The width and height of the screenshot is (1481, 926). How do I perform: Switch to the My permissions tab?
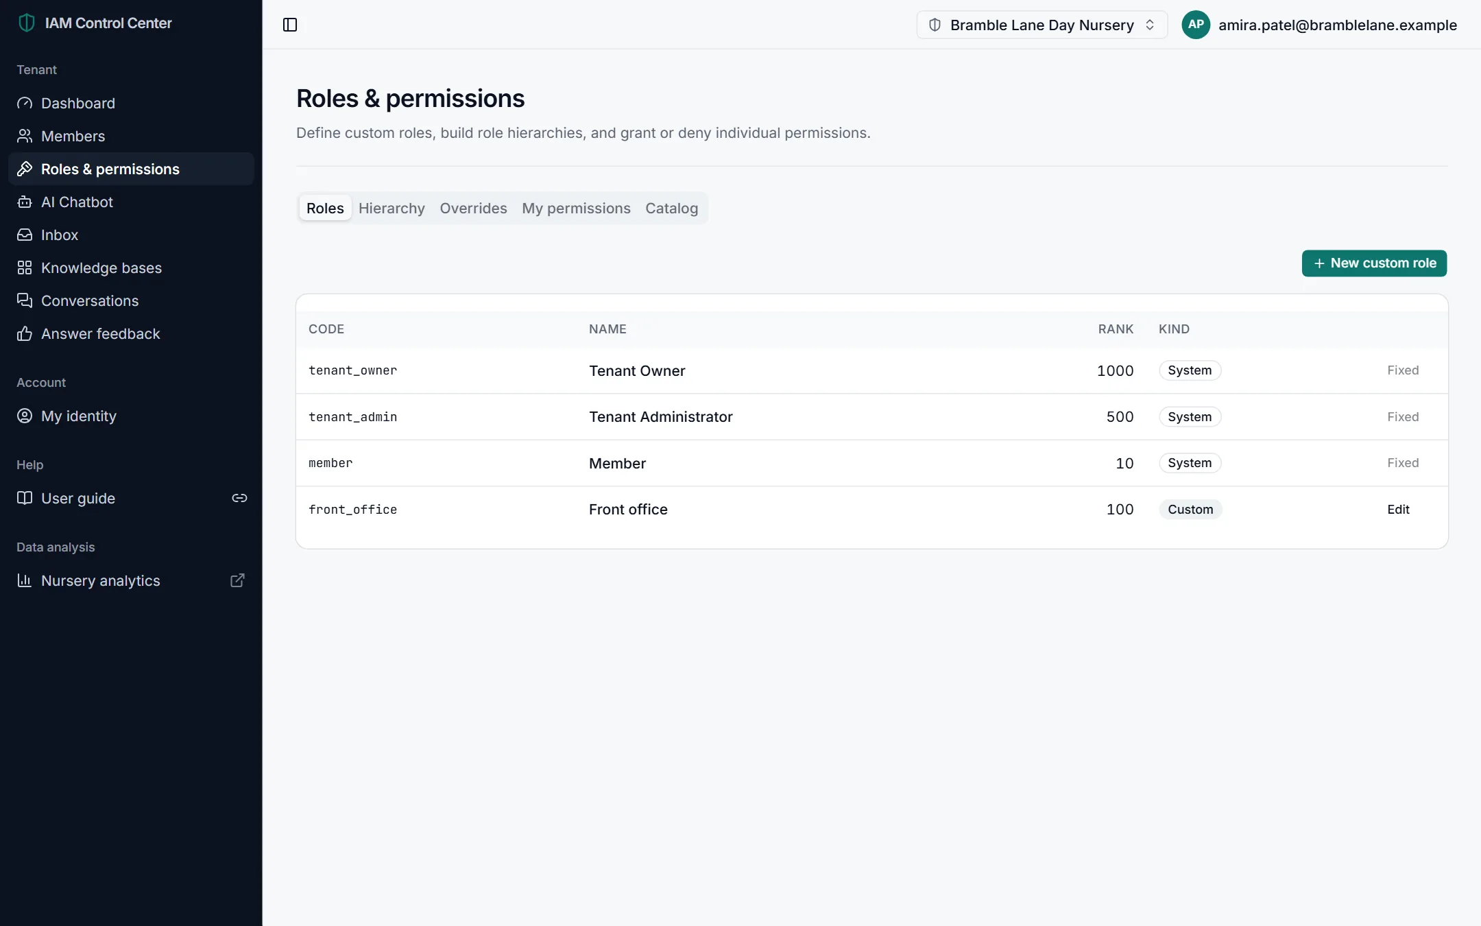576,208
